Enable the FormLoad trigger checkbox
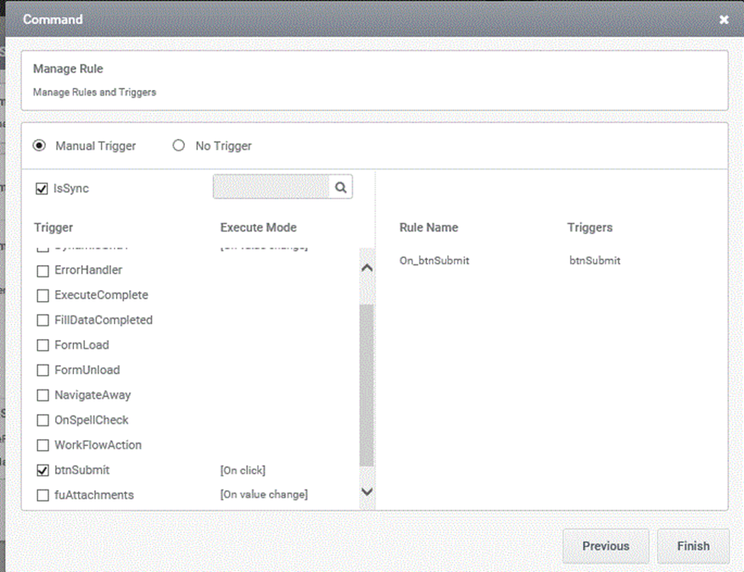The width and height of the screenshot is (744, 572). (x=43, y=345)
